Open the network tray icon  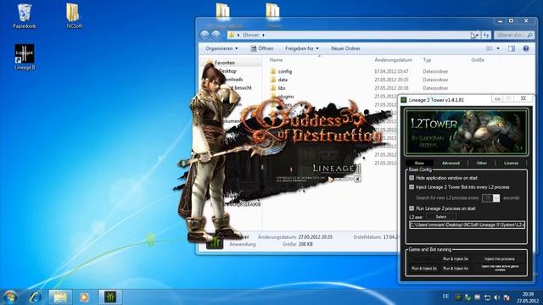click(487, 297)
